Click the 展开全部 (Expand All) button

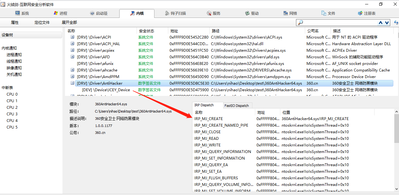tap(69, 23)
